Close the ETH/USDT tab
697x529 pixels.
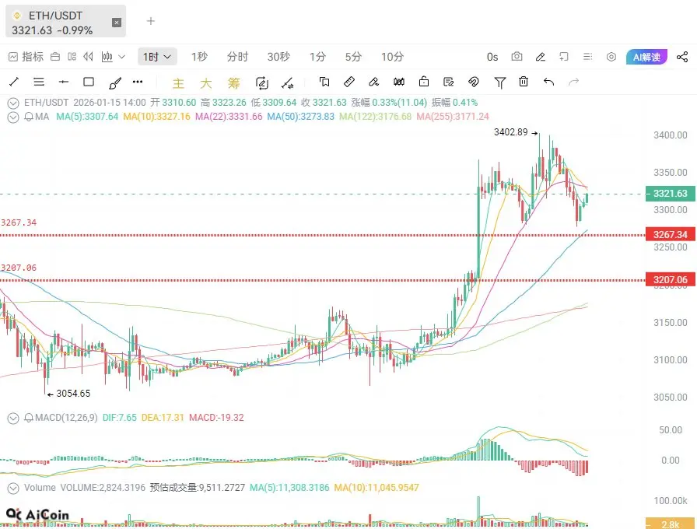pyautogui.click(x=117, y=23)
